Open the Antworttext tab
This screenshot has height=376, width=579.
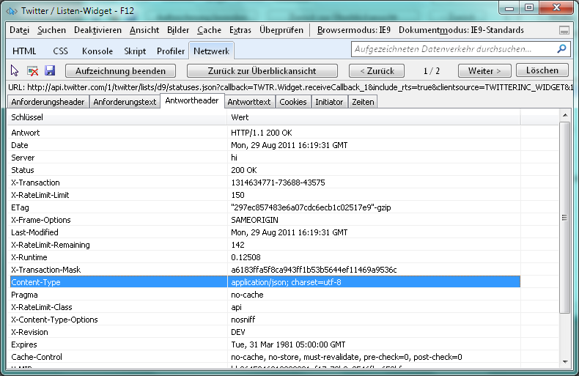(249, 102)
